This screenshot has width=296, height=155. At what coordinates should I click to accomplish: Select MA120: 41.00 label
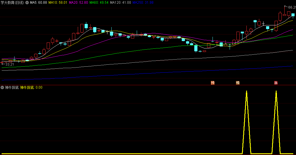pyautogui.click(x=121, y=3)
